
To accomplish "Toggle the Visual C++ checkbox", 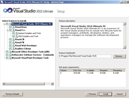I will 10,30.
